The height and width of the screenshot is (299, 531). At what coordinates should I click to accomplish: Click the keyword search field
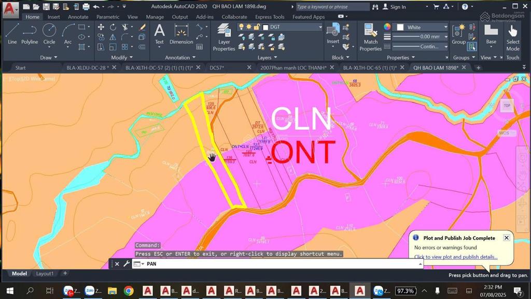pos(332,7)
